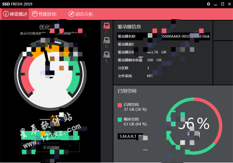Click the pencil icon beside 动态分析
Viewport: 233px width, 163px height.
coord(71,14)
